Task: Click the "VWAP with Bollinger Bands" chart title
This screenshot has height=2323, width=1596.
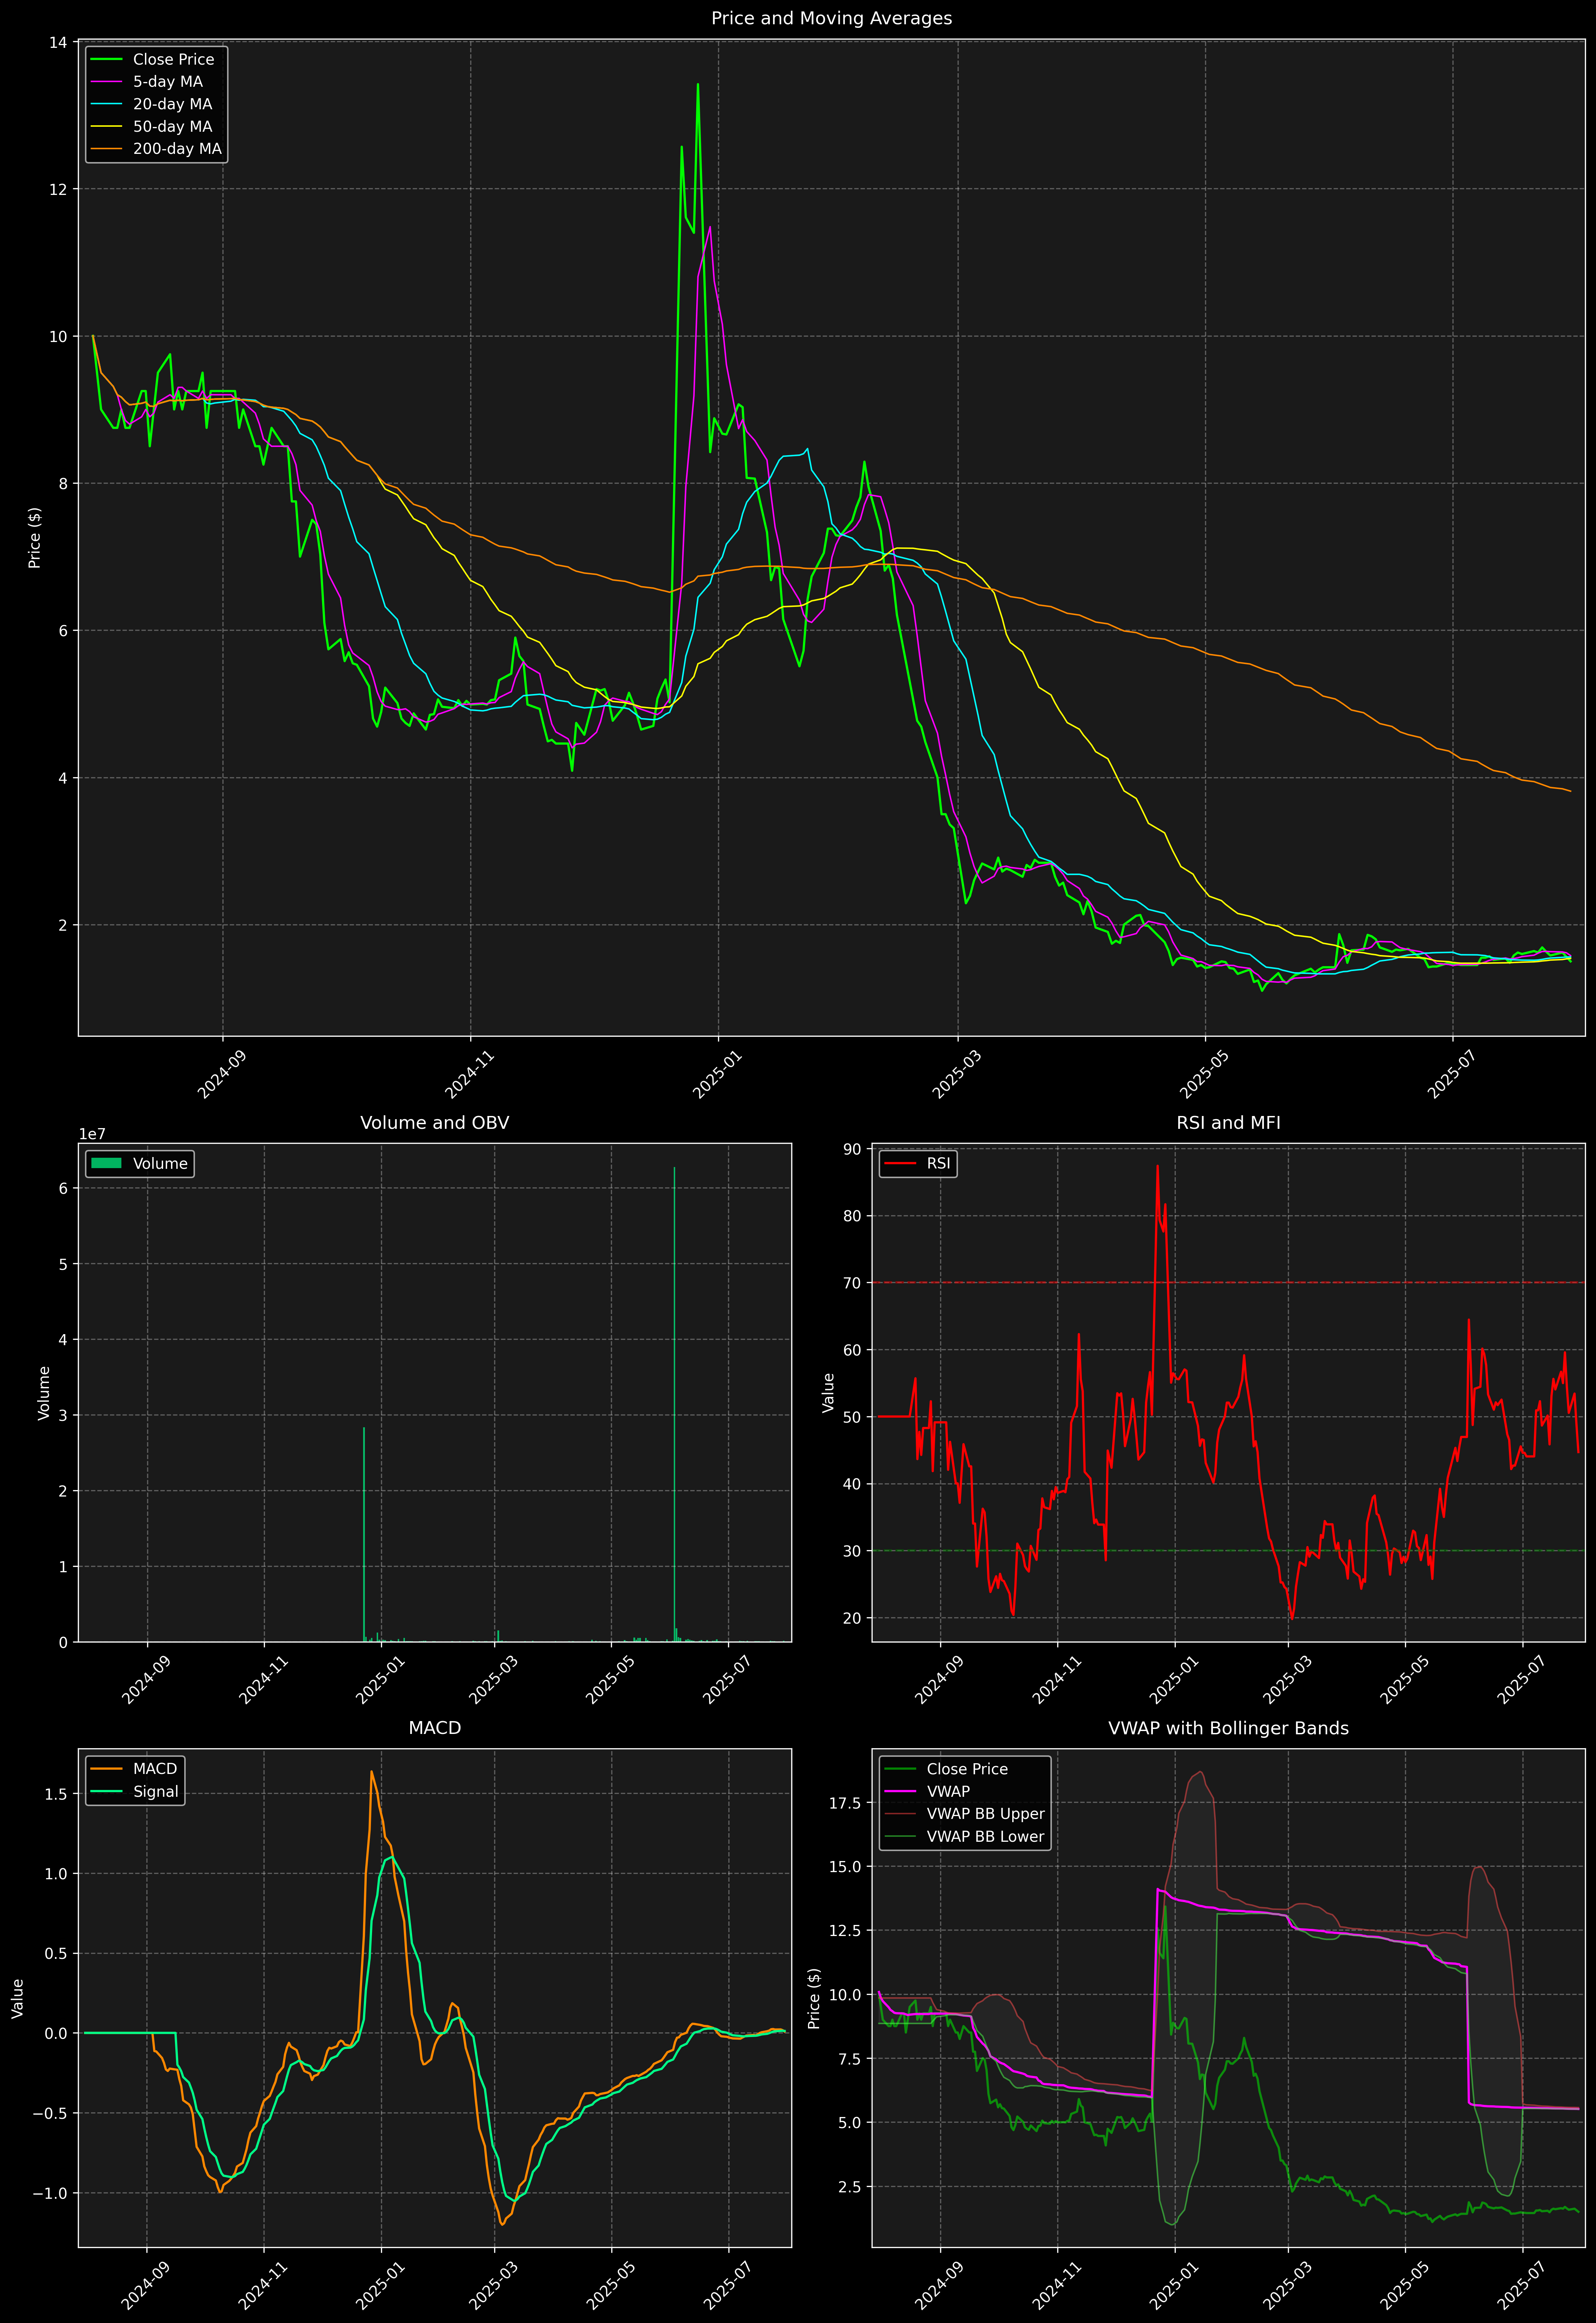Action: pos(1228,1728)
